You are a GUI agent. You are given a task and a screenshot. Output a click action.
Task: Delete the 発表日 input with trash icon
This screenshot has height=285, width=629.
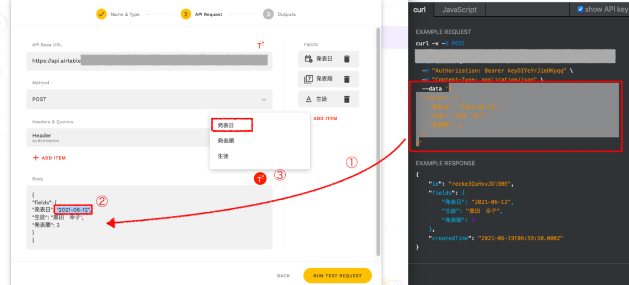346,59
